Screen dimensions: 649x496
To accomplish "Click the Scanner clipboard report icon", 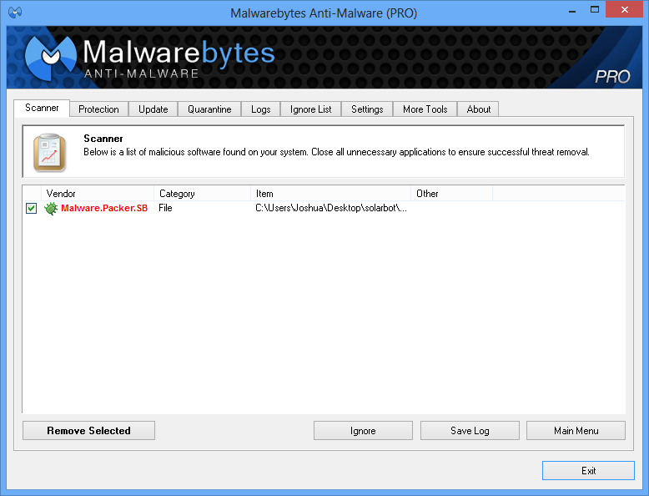I will 49,151.
